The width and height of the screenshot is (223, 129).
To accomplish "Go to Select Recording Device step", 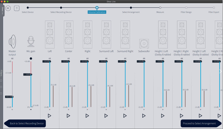I will pyautogui.click(x=61, y=8).
